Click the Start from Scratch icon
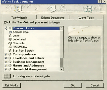The width and height of the screenshot is (107, 90). coord(10,51)
